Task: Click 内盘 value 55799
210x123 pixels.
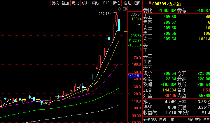Action: coord(204,96)
